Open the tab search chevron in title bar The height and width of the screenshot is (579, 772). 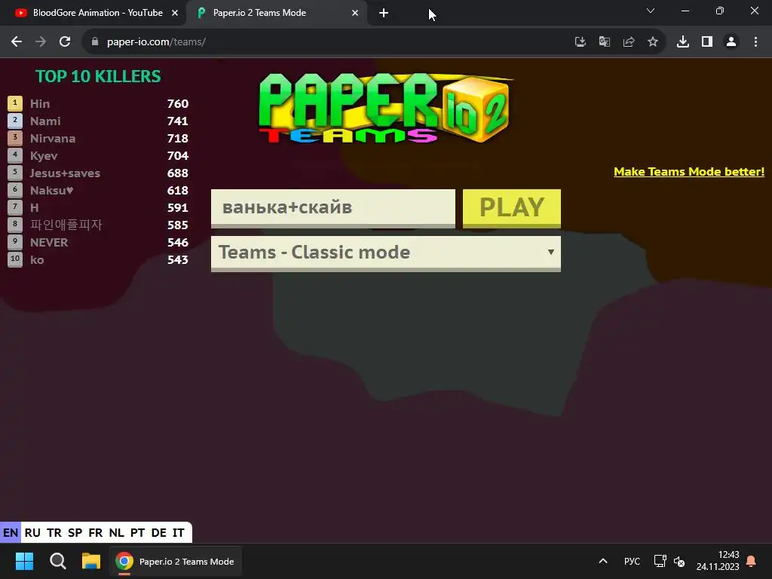point(651,11)
